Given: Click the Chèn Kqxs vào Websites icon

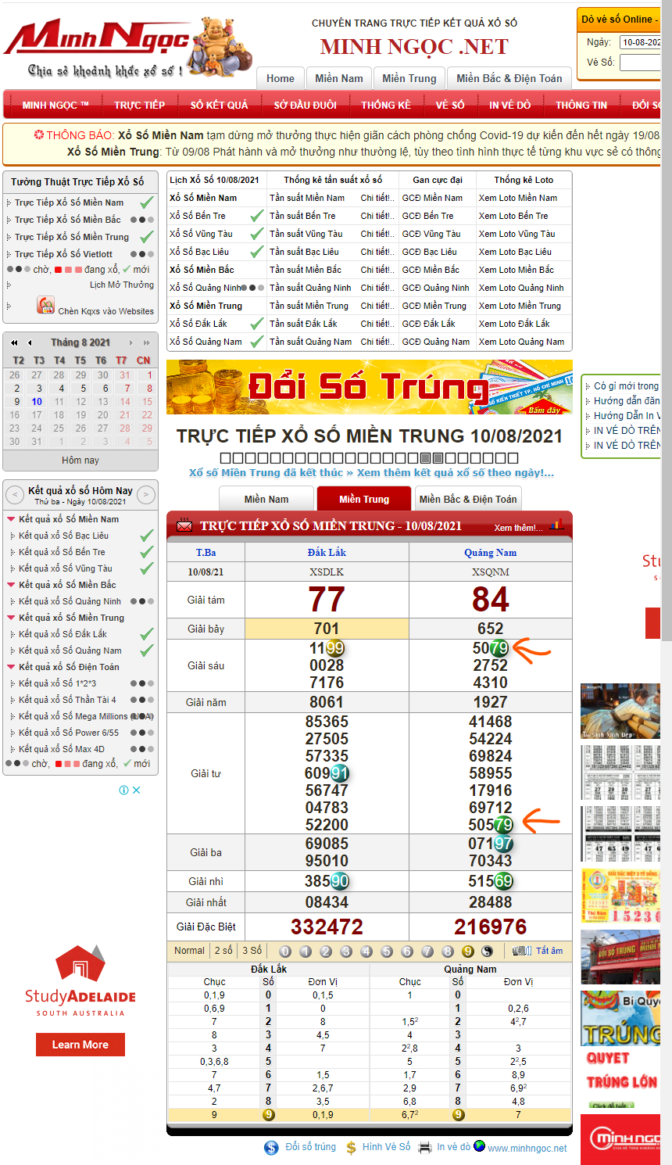Looking at the screenshot, I should 45,306.
